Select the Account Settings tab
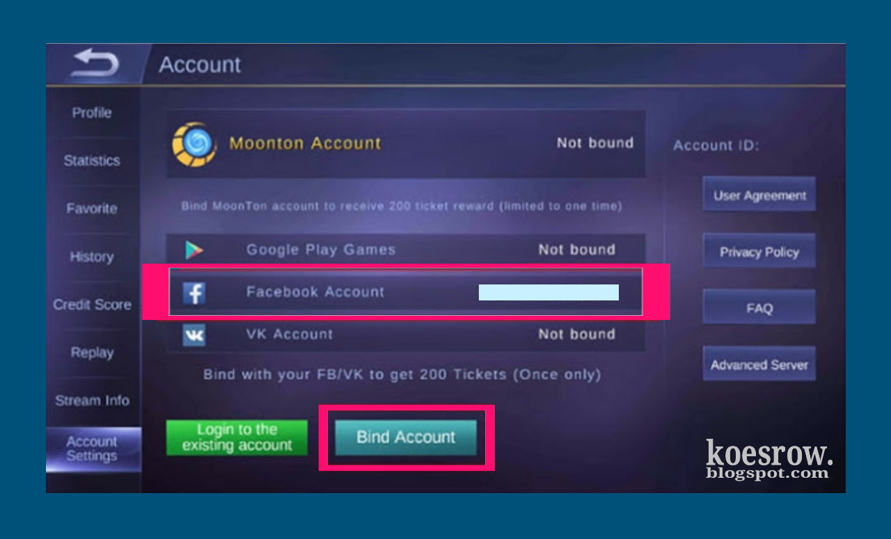Screen dimensions: 891x539 coord(93,449)
